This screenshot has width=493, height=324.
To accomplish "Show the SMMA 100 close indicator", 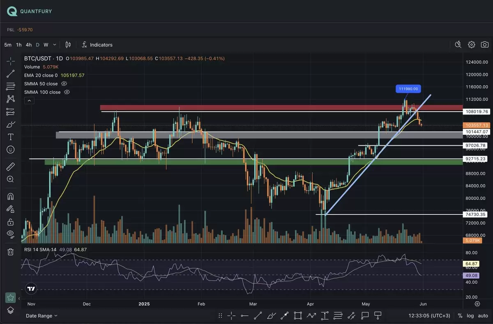I will click(x=67, y=92).
